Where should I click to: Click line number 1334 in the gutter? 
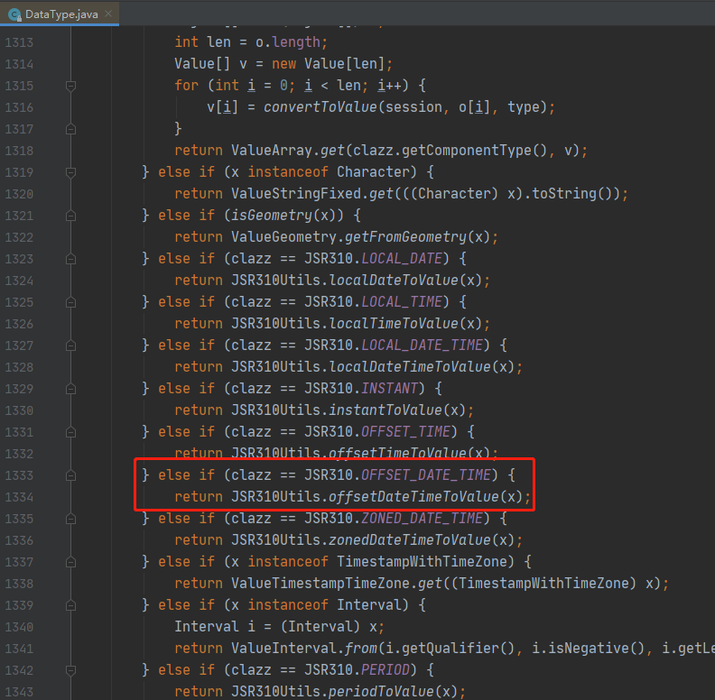click(19, 497)
